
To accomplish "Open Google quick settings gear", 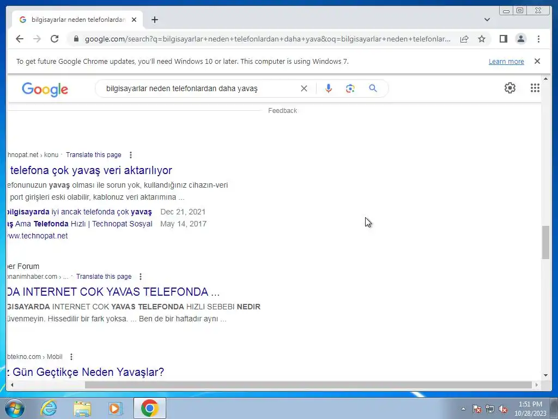I will pyautogui.click(x=510, y=88).
